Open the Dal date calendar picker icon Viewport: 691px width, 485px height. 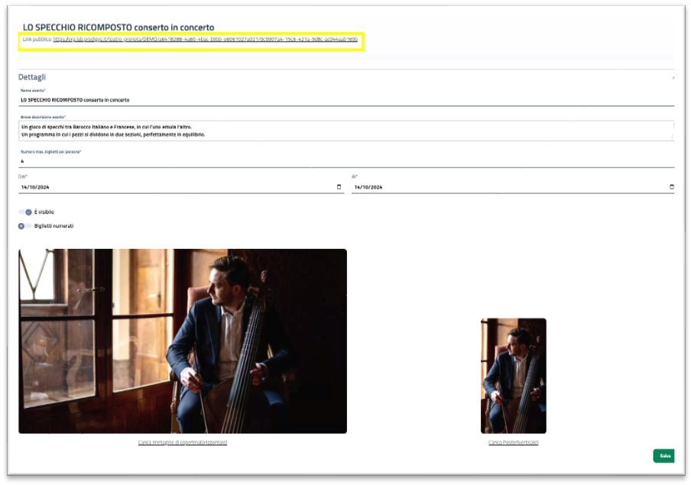click(x=339, y=187)
